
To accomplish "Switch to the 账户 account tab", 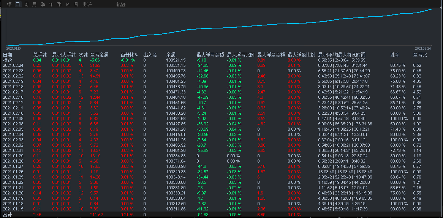I will [x=88, y=4].
